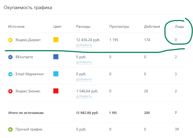Sort by the Расходы column header
193x138 pixels.
[83, 26]
